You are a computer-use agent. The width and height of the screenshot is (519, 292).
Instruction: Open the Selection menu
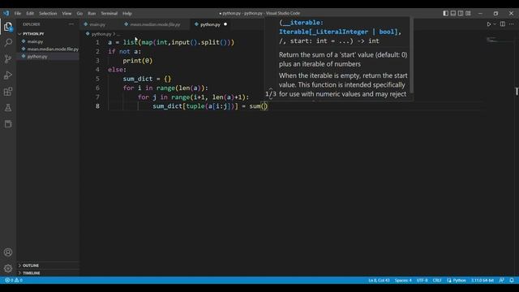pyautogui.click(x=48, y=13)
